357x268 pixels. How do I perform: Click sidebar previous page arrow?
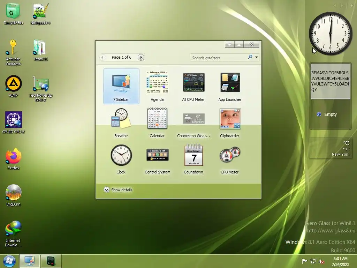tap(335, 6)
